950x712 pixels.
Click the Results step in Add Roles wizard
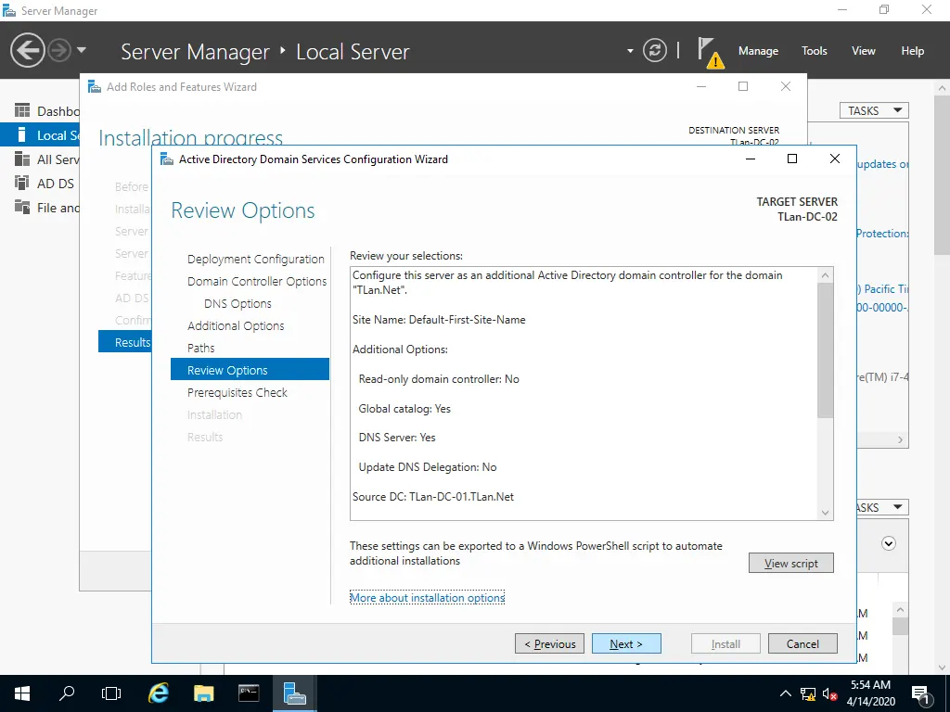tap(125, 342)
